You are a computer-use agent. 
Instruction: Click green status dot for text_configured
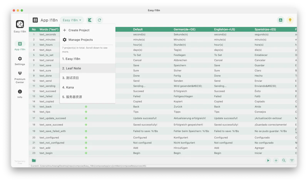tap(86, 138)
